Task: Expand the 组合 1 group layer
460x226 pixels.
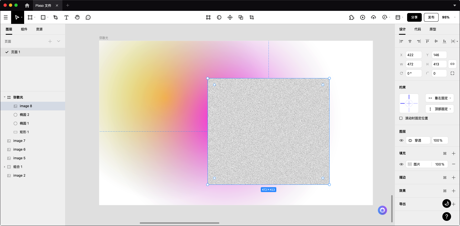Action: click(5, 167)
